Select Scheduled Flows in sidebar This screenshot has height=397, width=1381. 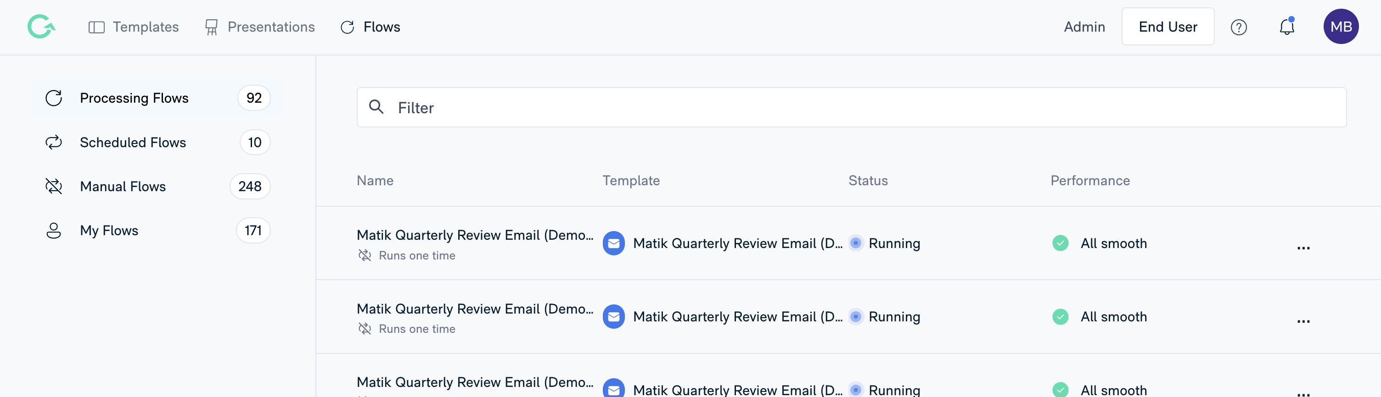tap(157, 142)
